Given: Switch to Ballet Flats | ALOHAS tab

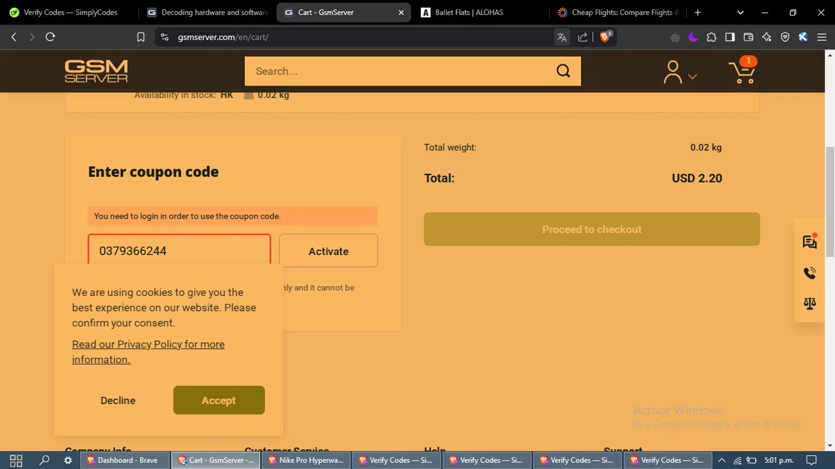Looking at the screenshot, I should [x=480, y=12].
